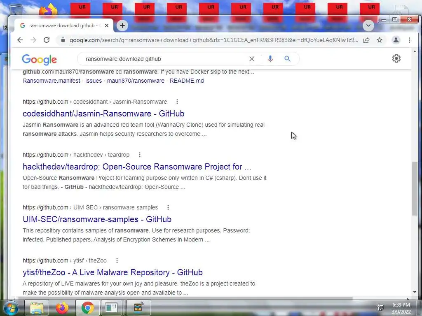Click the vertical scrollbar thumb
The image size is (422, 316).
415,188
